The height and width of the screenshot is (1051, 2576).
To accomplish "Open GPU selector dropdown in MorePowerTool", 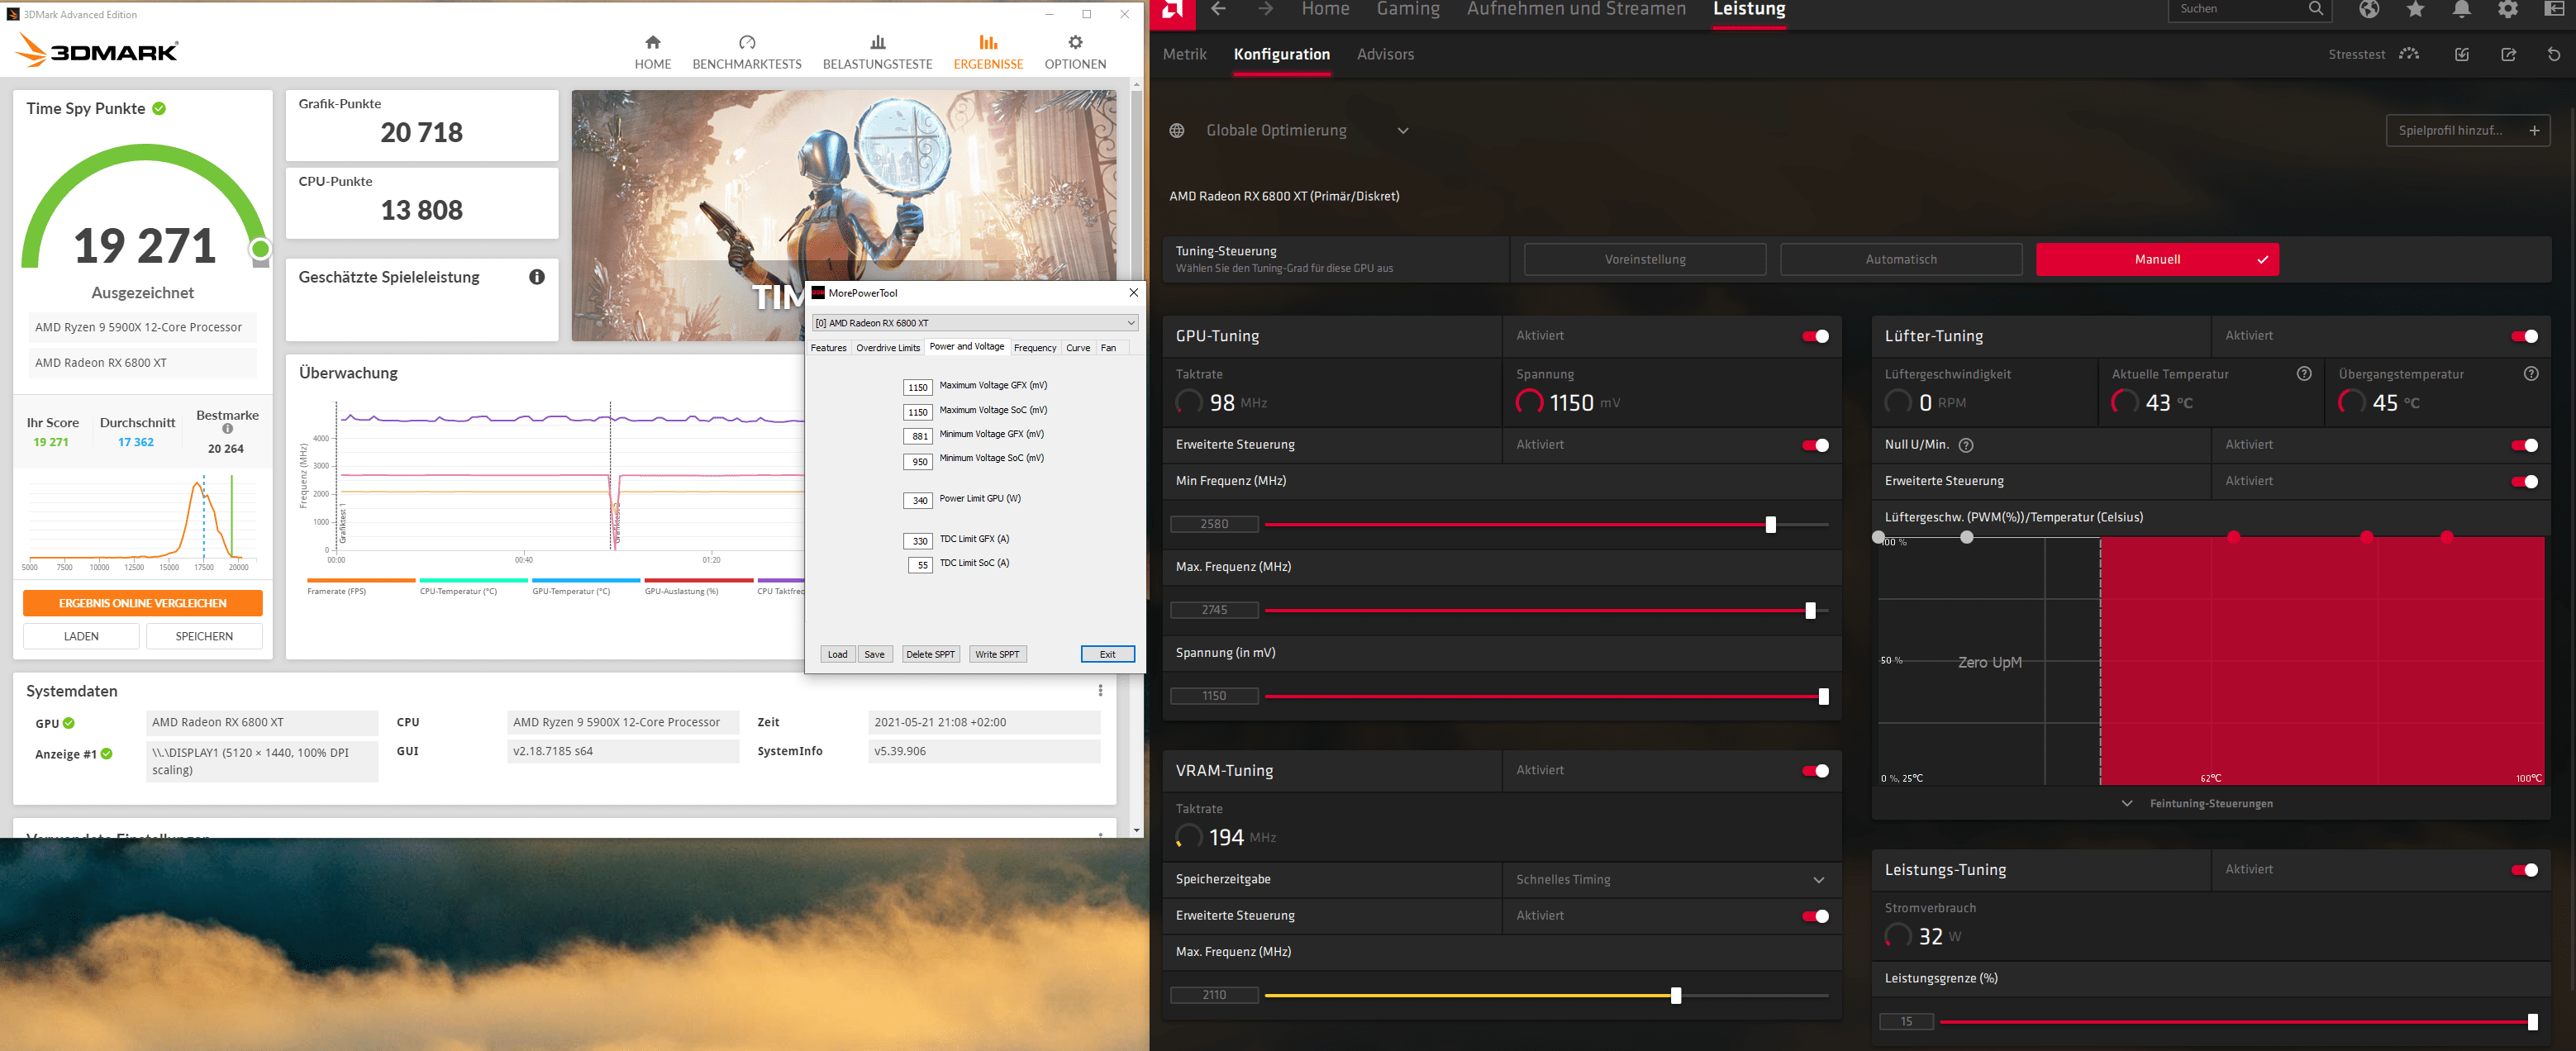I will 974,323.
